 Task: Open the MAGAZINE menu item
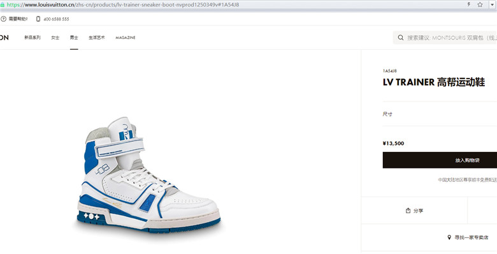(125, 38)
